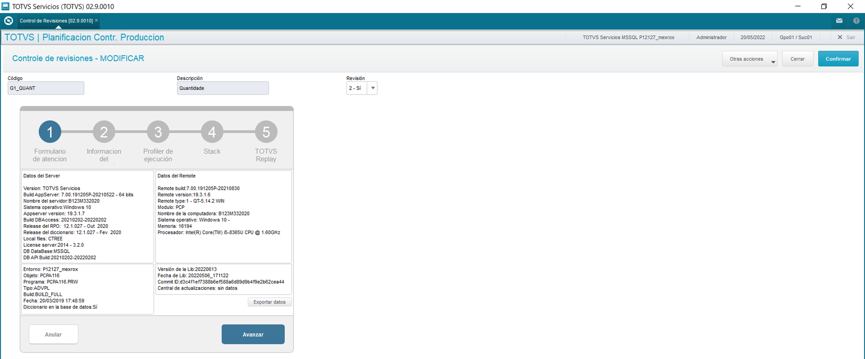
Task: Click the DB DataBase:MSSQL line
Action: point(47,251)
